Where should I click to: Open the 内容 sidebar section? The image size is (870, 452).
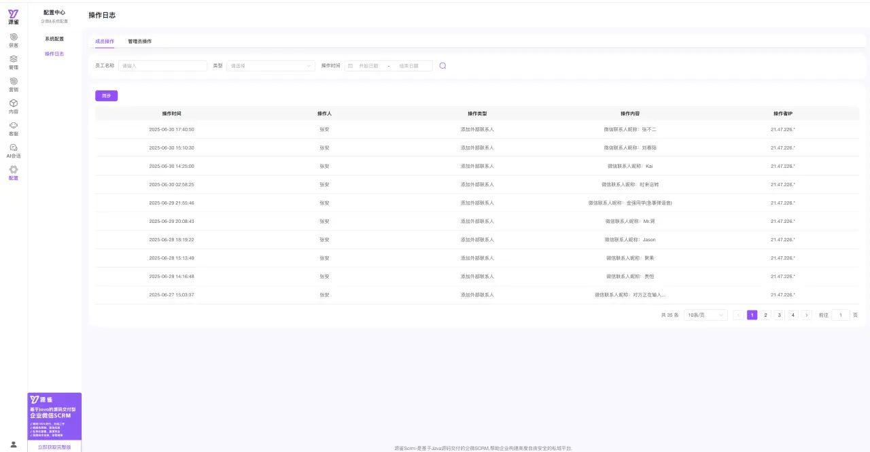click(14, 107)
